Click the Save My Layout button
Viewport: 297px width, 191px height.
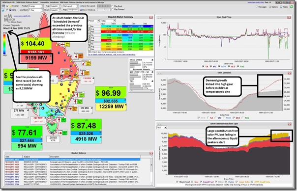point(88,6)
